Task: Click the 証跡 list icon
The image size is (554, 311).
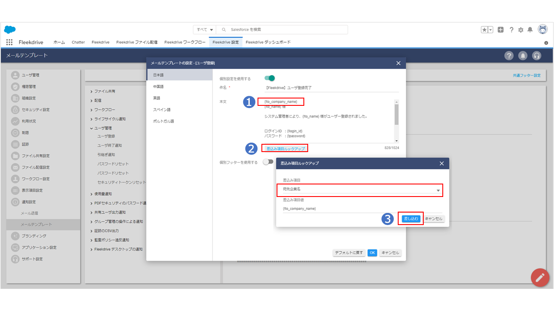Action: click(x=16, y=144)
